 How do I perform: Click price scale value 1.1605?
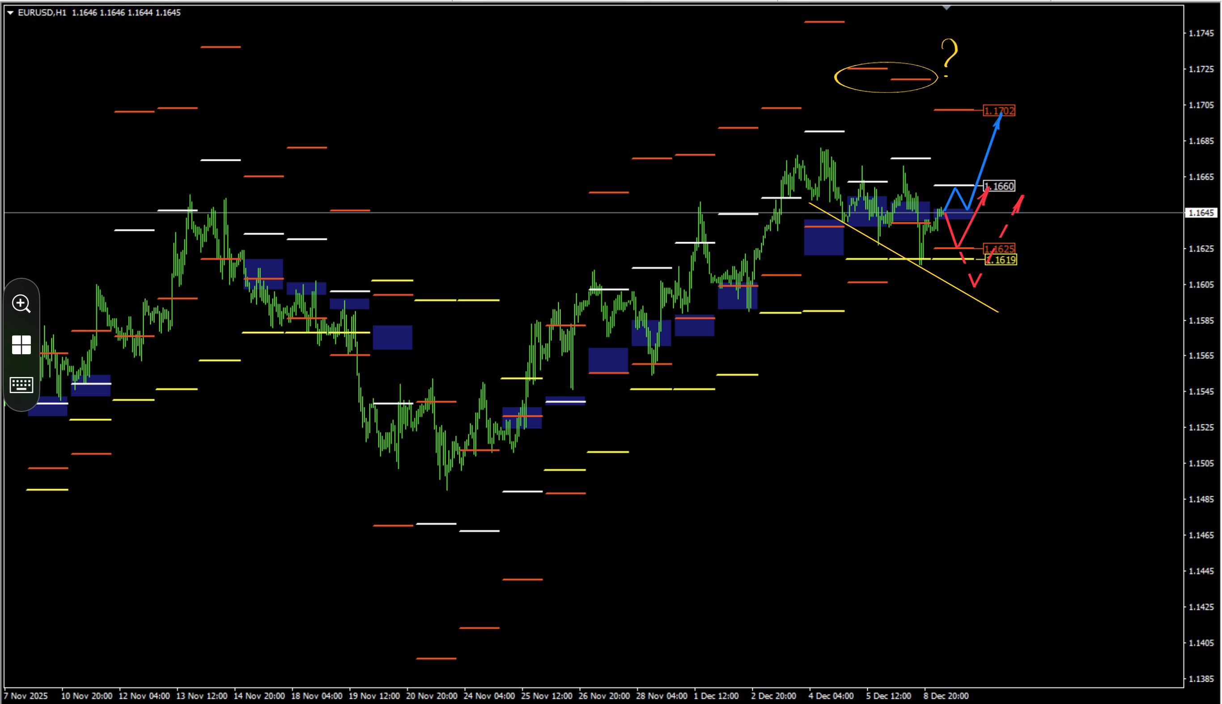1201,285
